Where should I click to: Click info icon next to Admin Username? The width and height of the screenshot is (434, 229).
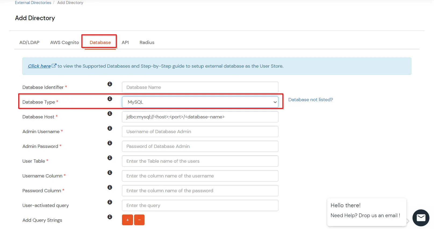(x=110, y=128)
